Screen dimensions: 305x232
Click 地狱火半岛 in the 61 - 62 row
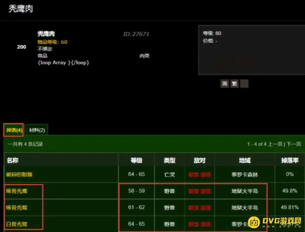[x=245, y=208]
